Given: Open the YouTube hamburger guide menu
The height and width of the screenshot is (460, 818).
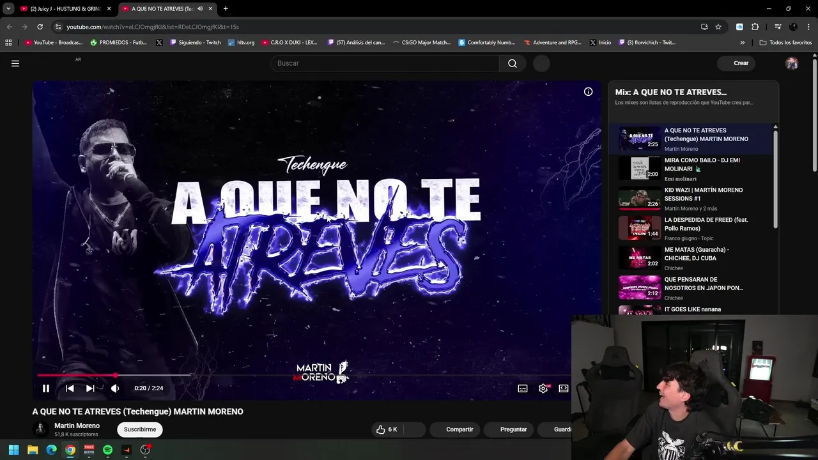Looking at the screenshot, I should click(x=15, y=63).
